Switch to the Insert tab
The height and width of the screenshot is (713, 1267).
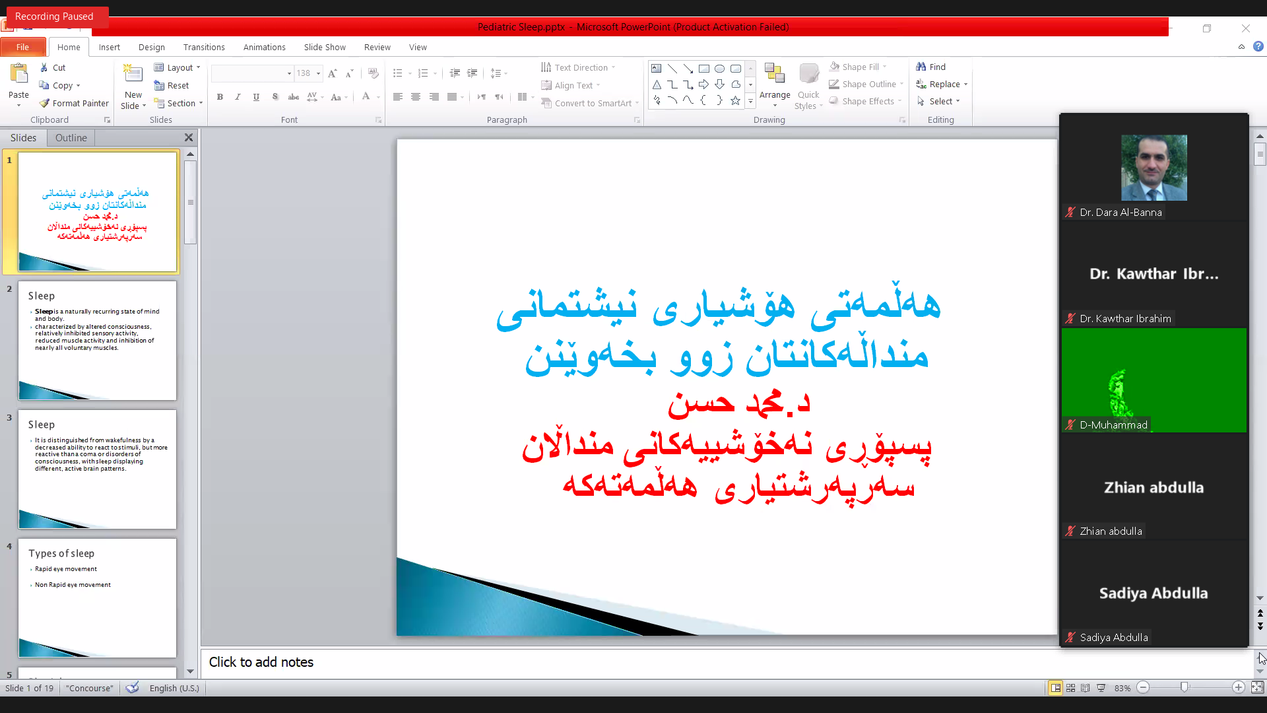pos(110,47)
